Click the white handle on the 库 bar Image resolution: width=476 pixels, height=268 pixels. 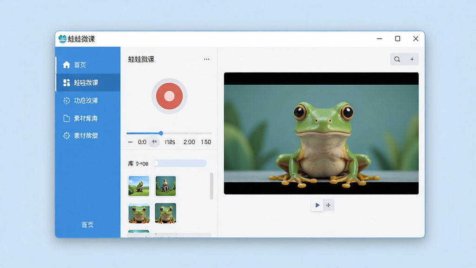click(156, 163)
